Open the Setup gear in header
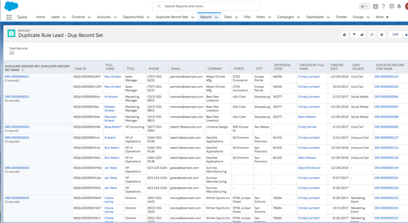 [x=391, y=6]
